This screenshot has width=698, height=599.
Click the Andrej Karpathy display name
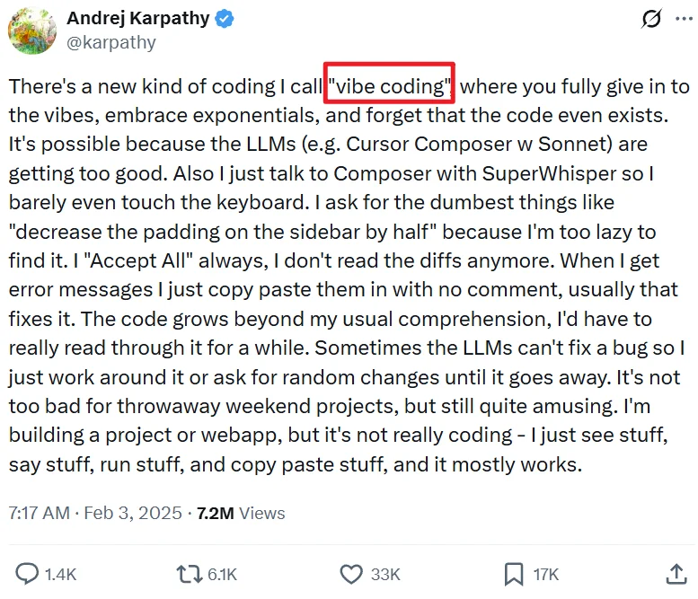(138, 19)
